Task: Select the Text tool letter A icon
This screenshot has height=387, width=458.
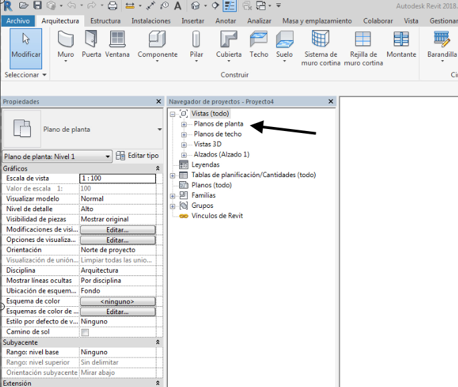Action: pyautogui.click(x=178, y=5)
